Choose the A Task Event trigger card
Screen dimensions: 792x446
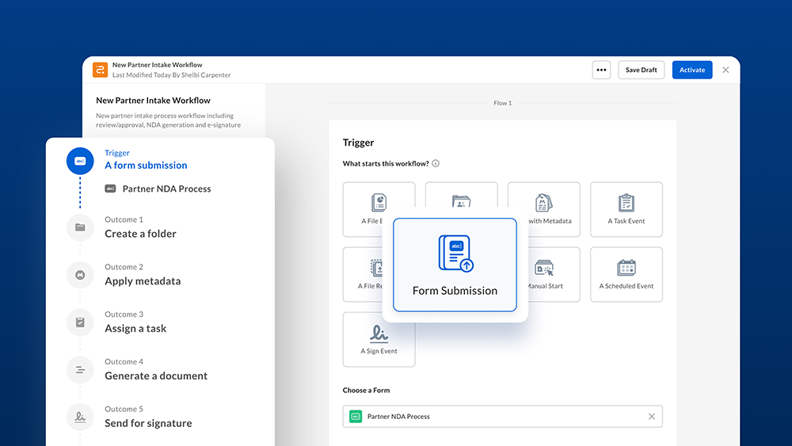(x=626, y=209)
